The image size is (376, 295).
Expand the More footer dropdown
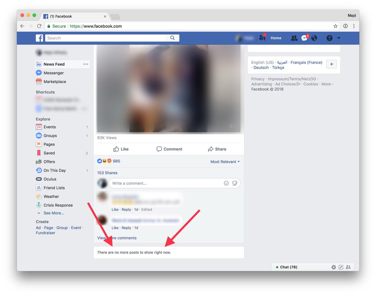pos(327,84)
